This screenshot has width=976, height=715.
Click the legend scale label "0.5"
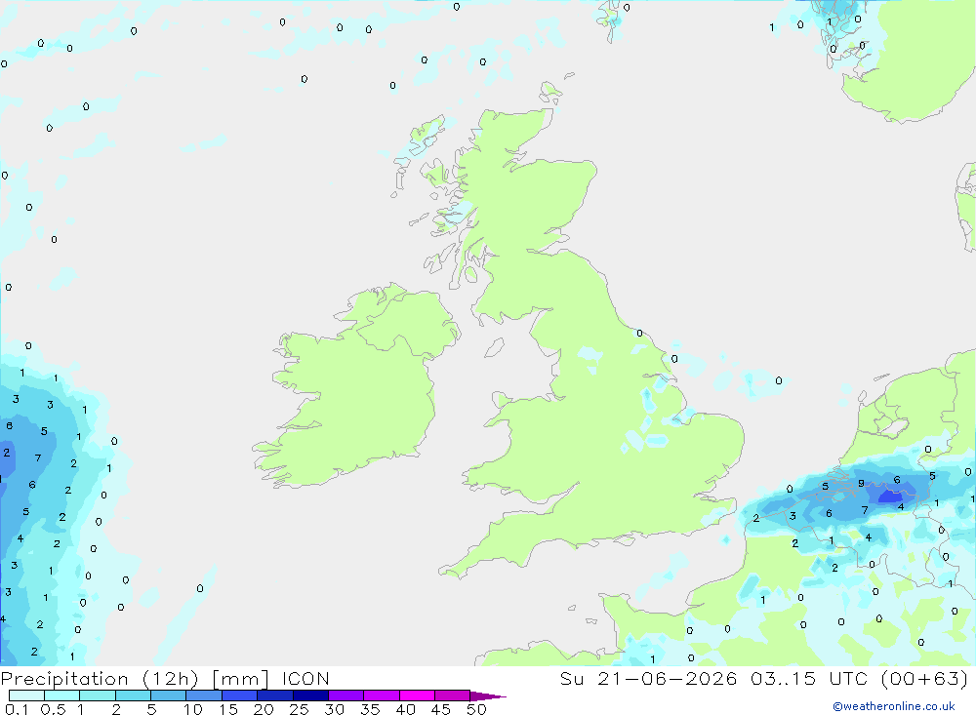53,709
